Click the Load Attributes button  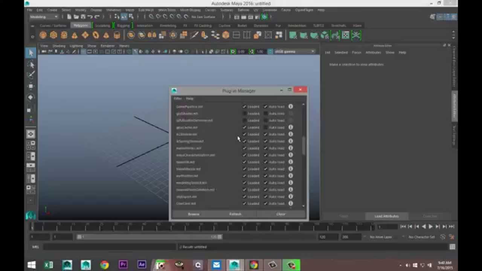[x=386, y=216]
